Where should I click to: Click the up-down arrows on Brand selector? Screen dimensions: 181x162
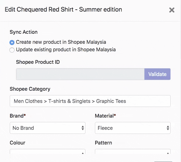point(83,128)
